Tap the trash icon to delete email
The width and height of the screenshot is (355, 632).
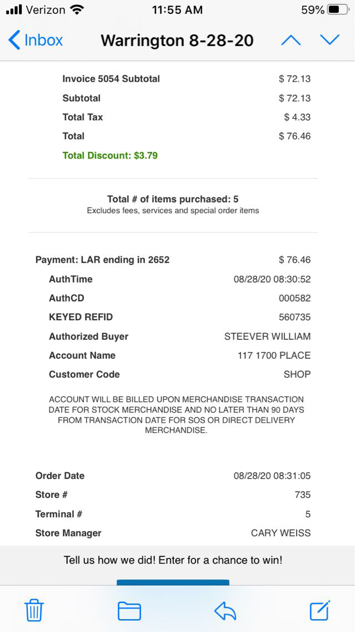[34, 610]
